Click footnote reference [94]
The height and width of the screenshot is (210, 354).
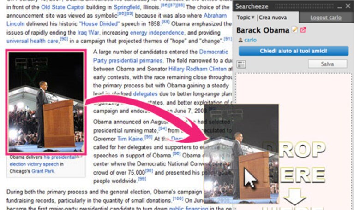(x=162, y=128)
